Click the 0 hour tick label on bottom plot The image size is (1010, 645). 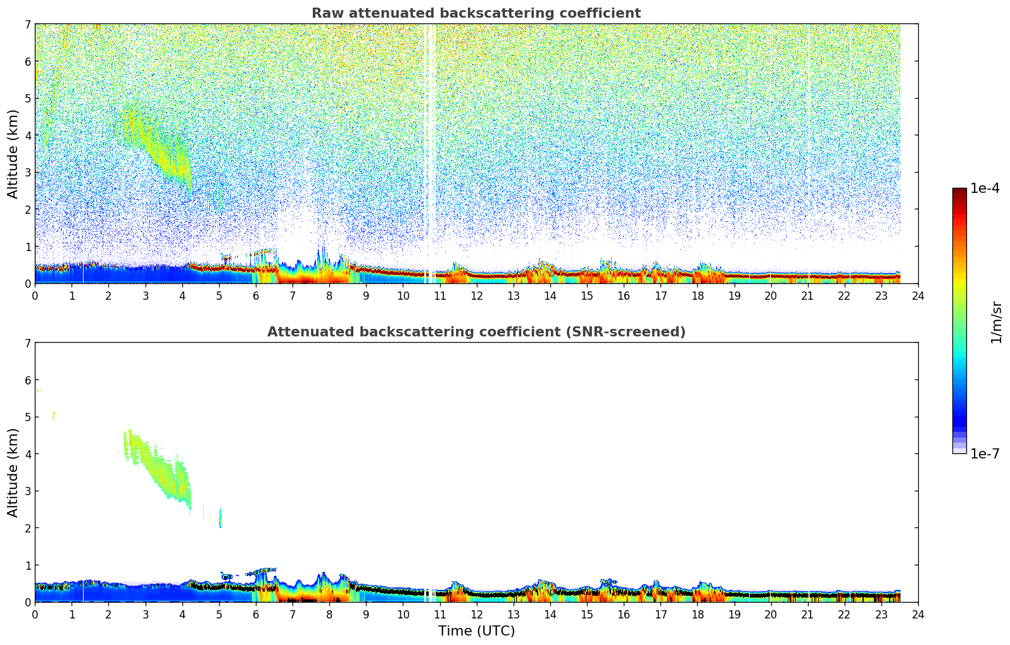(35, 615)
